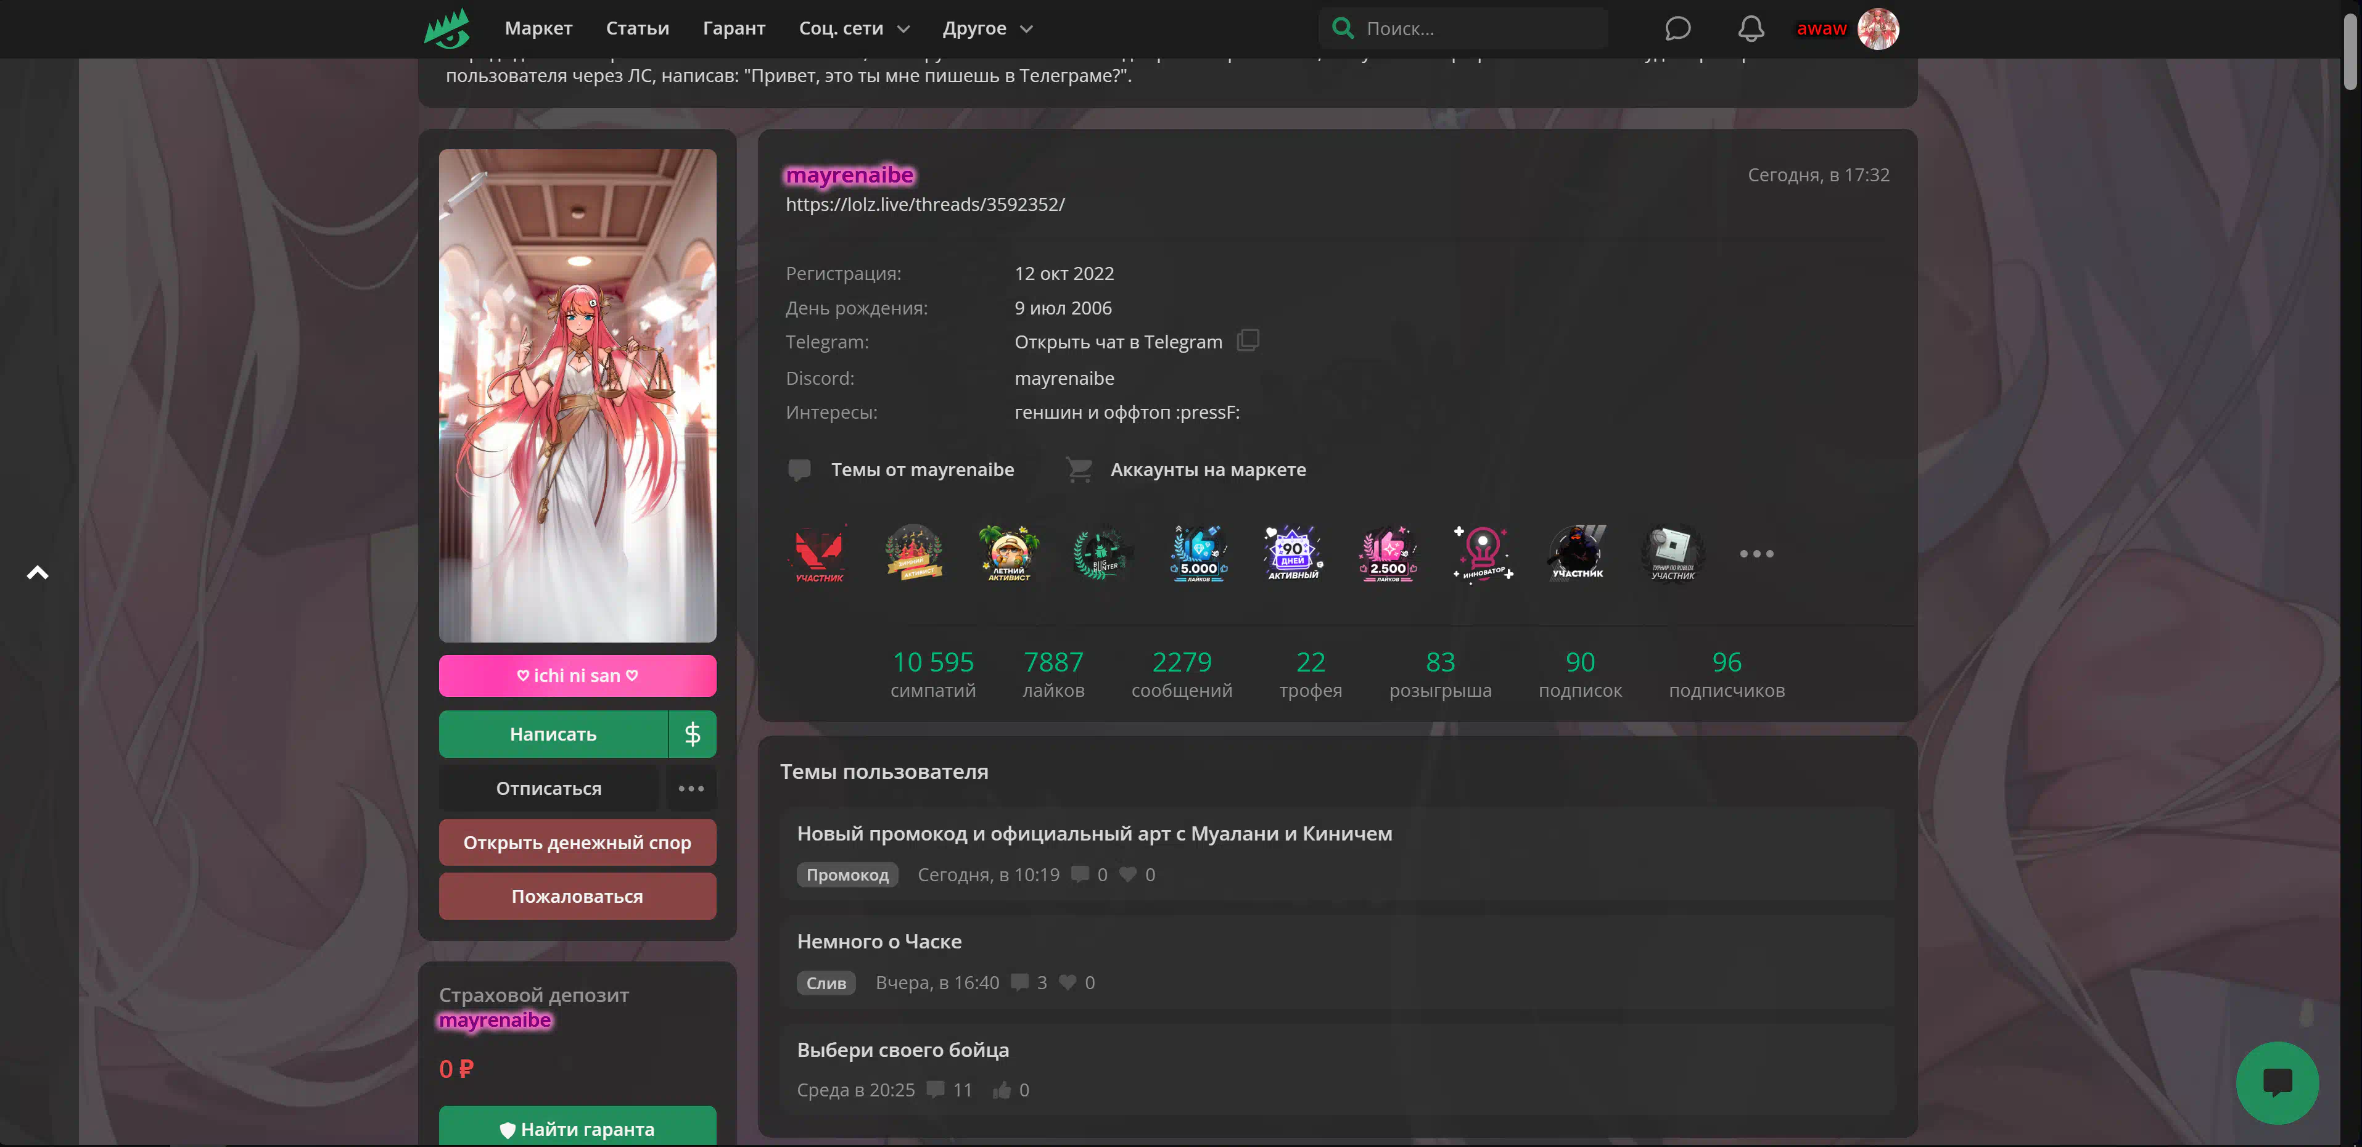The width and height of the screenshot is (2362, 1147).
Task: Click the magnifier search icon
Action: (1343, 28)
